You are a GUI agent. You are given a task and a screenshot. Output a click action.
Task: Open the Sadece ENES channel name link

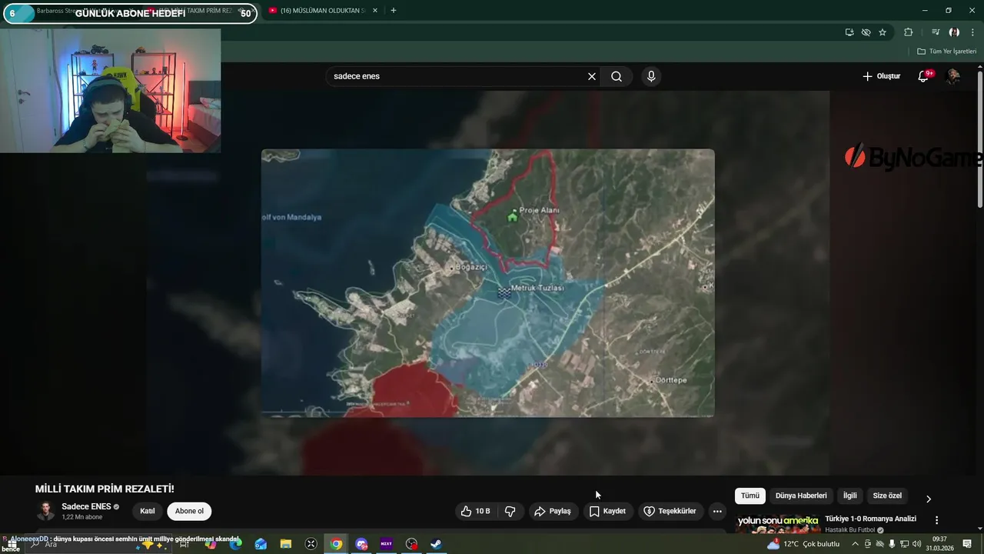(x=86, y=506)
